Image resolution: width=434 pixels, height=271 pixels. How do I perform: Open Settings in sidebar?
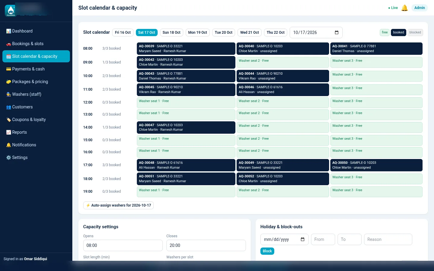point(36,157)
